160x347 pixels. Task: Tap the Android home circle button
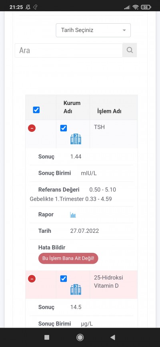(80, 337)
